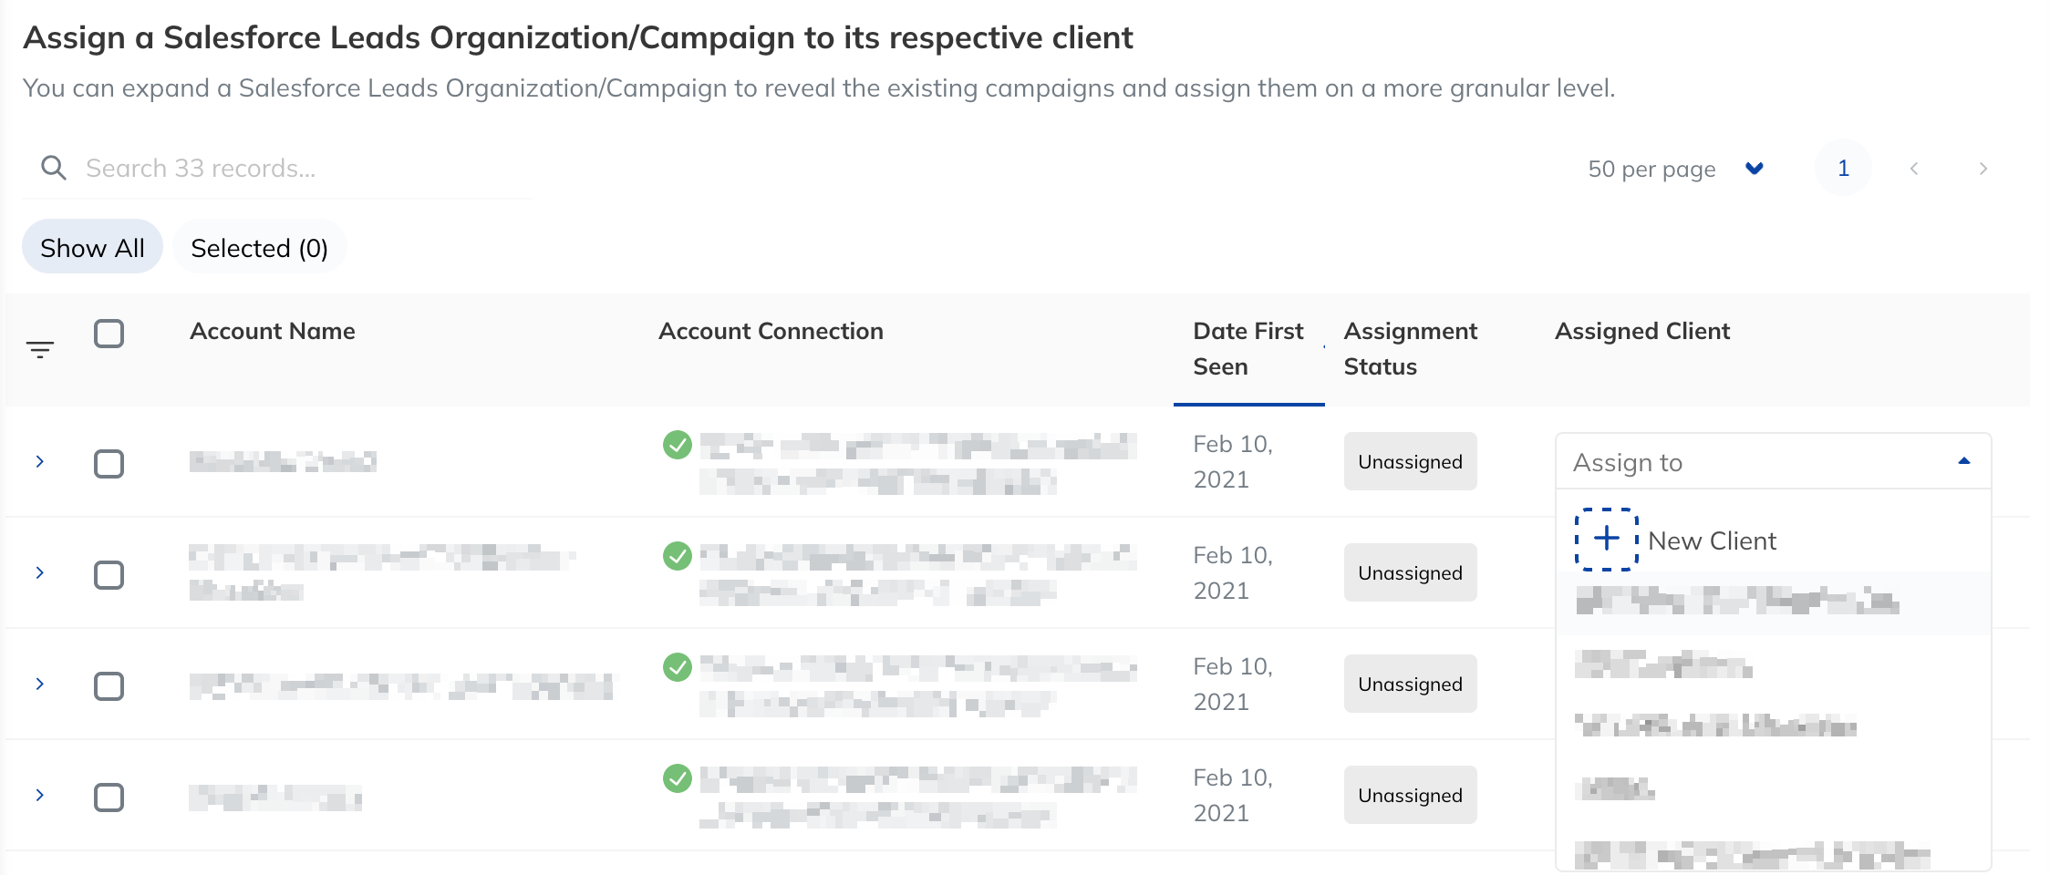Click the fourth row blurred account name
Viewport: 2050px width, 875px height.
tap(275, 798)
